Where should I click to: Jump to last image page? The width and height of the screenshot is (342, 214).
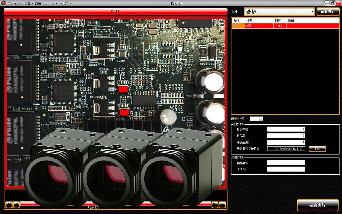point(222,204)
